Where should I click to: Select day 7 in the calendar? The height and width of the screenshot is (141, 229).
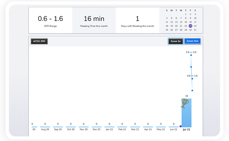tap(181, 18)
